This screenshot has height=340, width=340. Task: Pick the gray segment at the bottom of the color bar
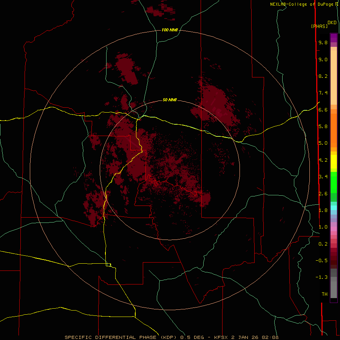(334, 289)
